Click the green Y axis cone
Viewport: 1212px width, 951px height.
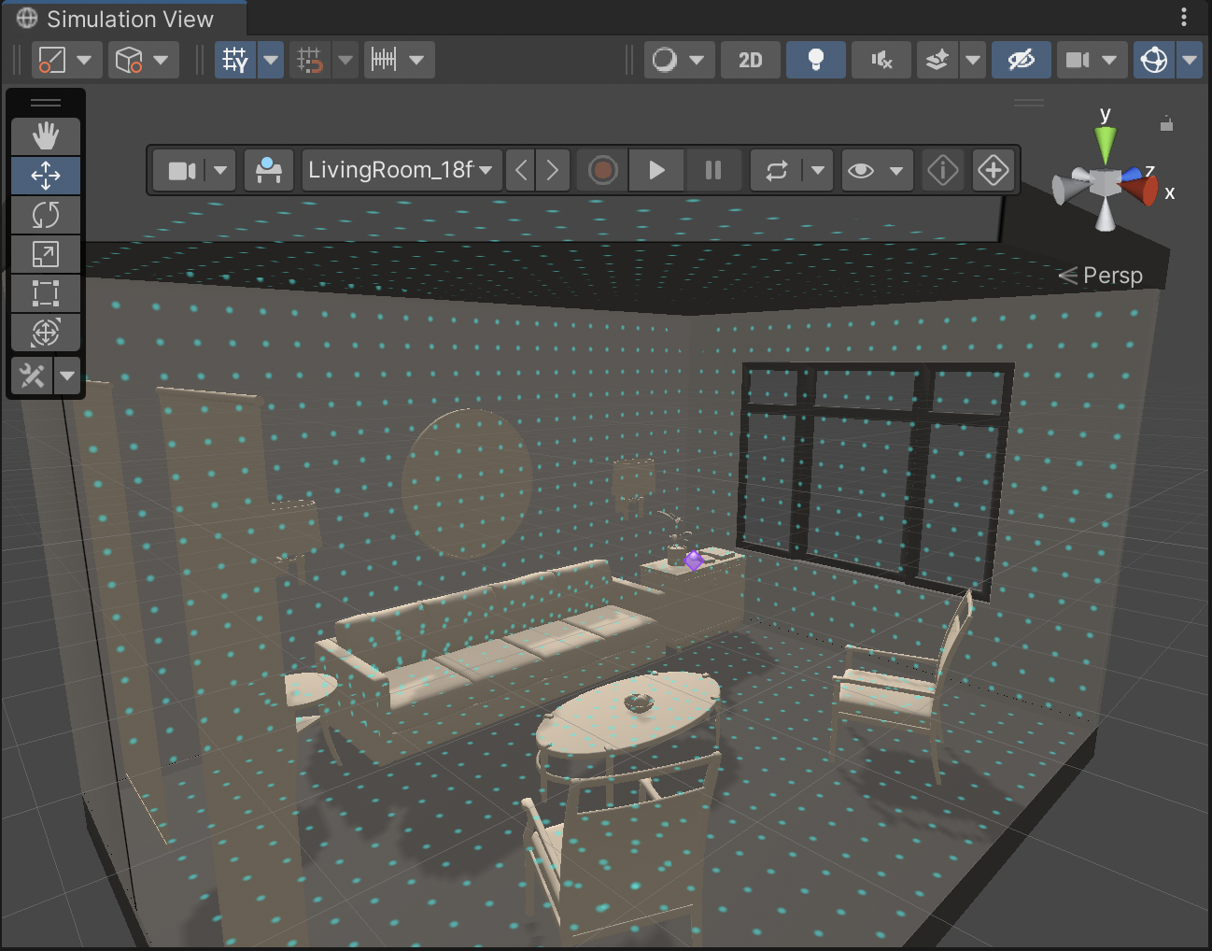(1106, 143)
